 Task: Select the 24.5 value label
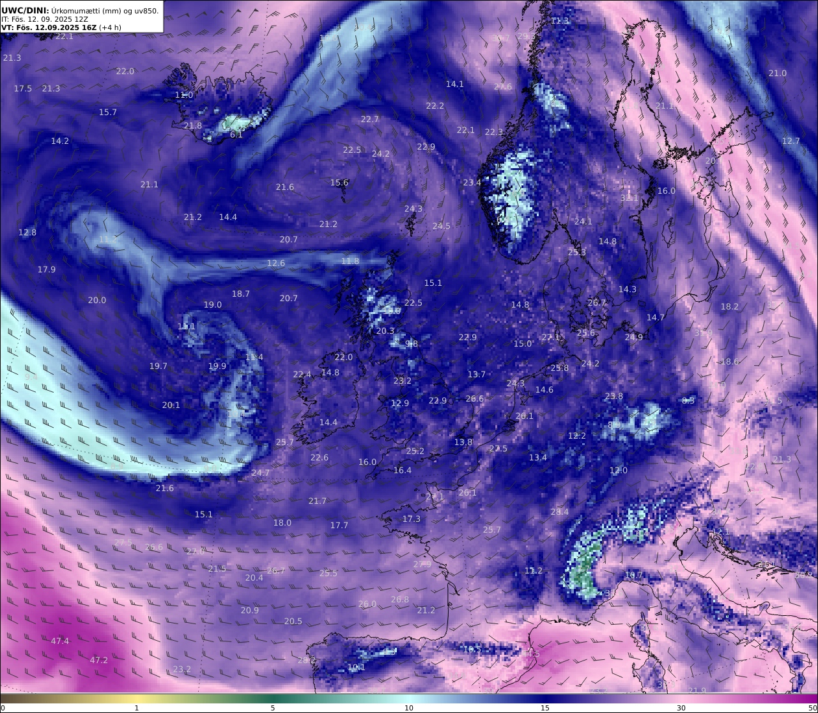[441, 226]
